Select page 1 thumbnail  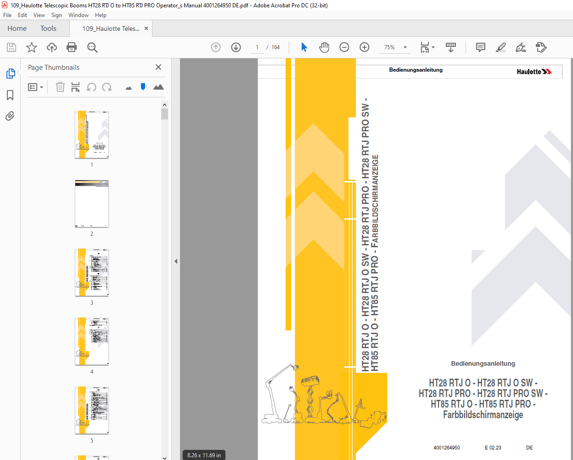[x=92, y=134]
